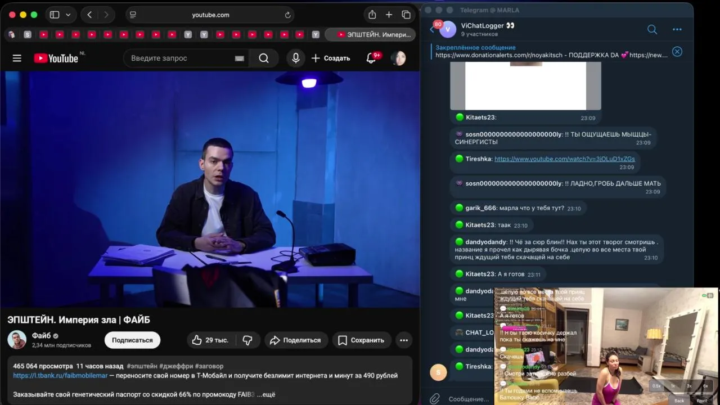Go back with Safari's back arrow

tap(89, 15)
